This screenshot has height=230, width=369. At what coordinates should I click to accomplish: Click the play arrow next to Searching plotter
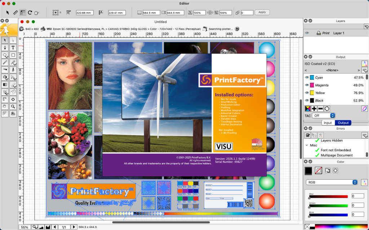pos(237,29)
